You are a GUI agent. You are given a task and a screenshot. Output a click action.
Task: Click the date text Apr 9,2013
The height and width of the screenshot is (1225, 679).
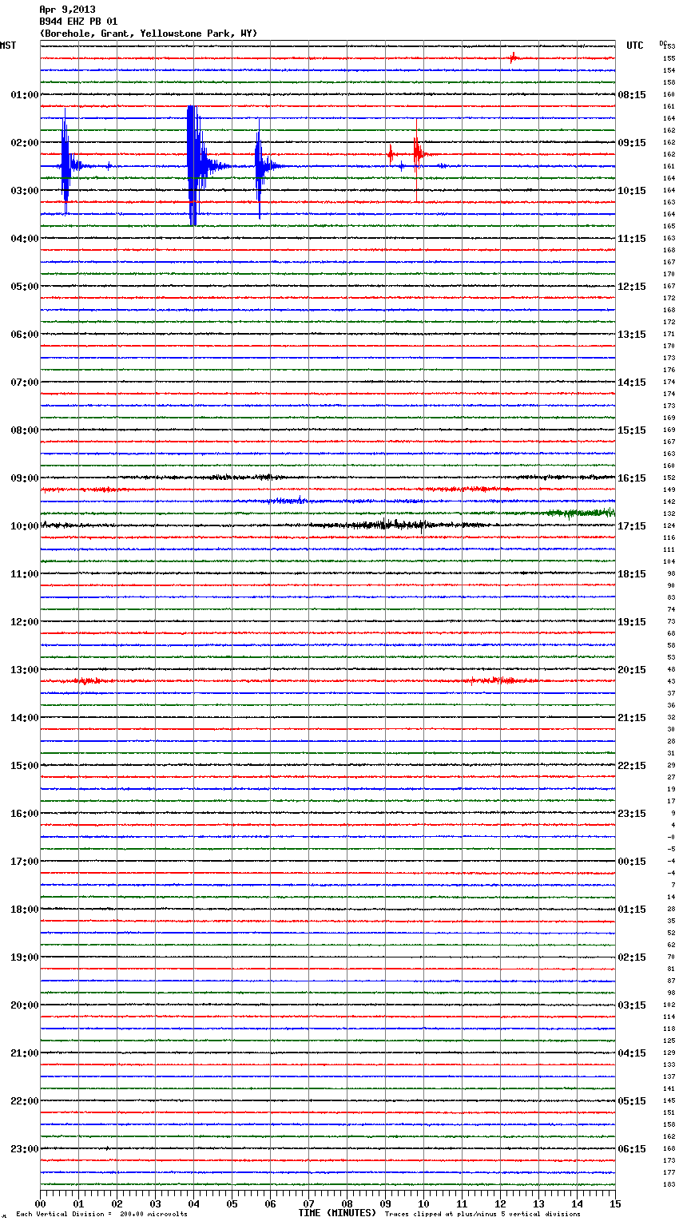tap(67, 10)
